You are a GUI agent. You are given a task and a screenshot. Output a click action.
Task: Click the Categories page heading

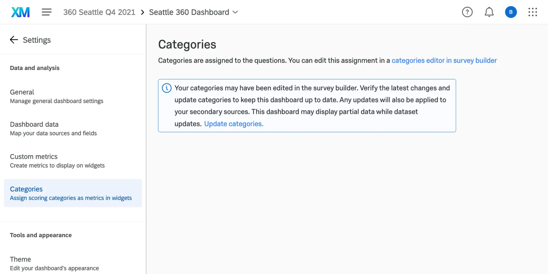187,44
